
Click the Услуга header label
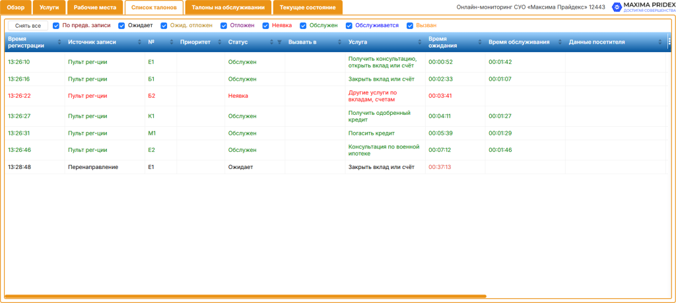pyautogui.click(x=357, y=42)
